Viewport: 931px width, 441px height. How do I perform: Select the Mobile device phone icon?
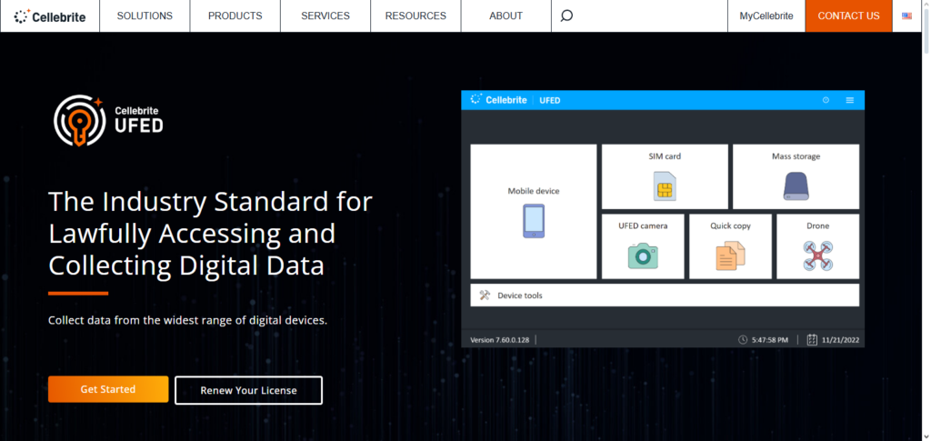coord(534,221)
